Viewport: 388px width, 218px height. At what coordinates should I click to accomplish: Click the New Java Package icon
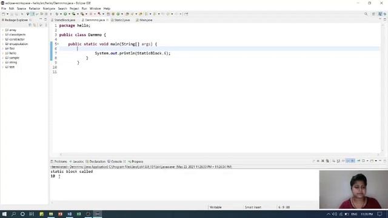pyautogui.click(x=113, y=14)
